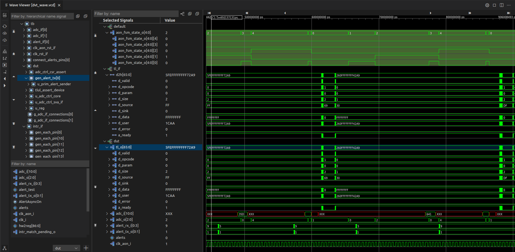Open the dut scope selector dropdown
The width and height of the screenshot is (515, 252).
(x=66, y=248)
